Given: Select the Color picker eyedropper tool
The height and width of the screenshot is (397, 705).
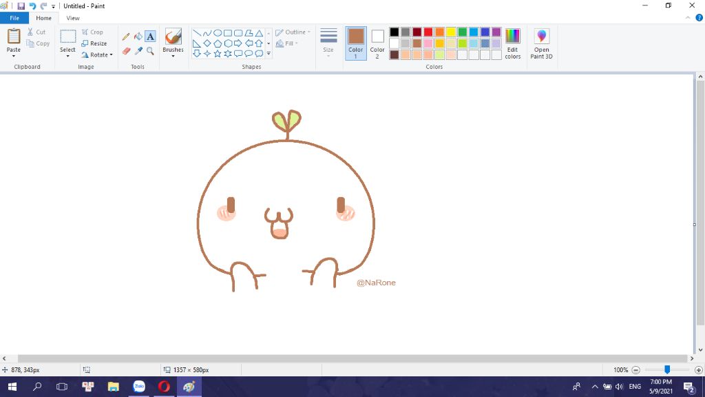Looking at the screenshot, I should pos(138,51).
